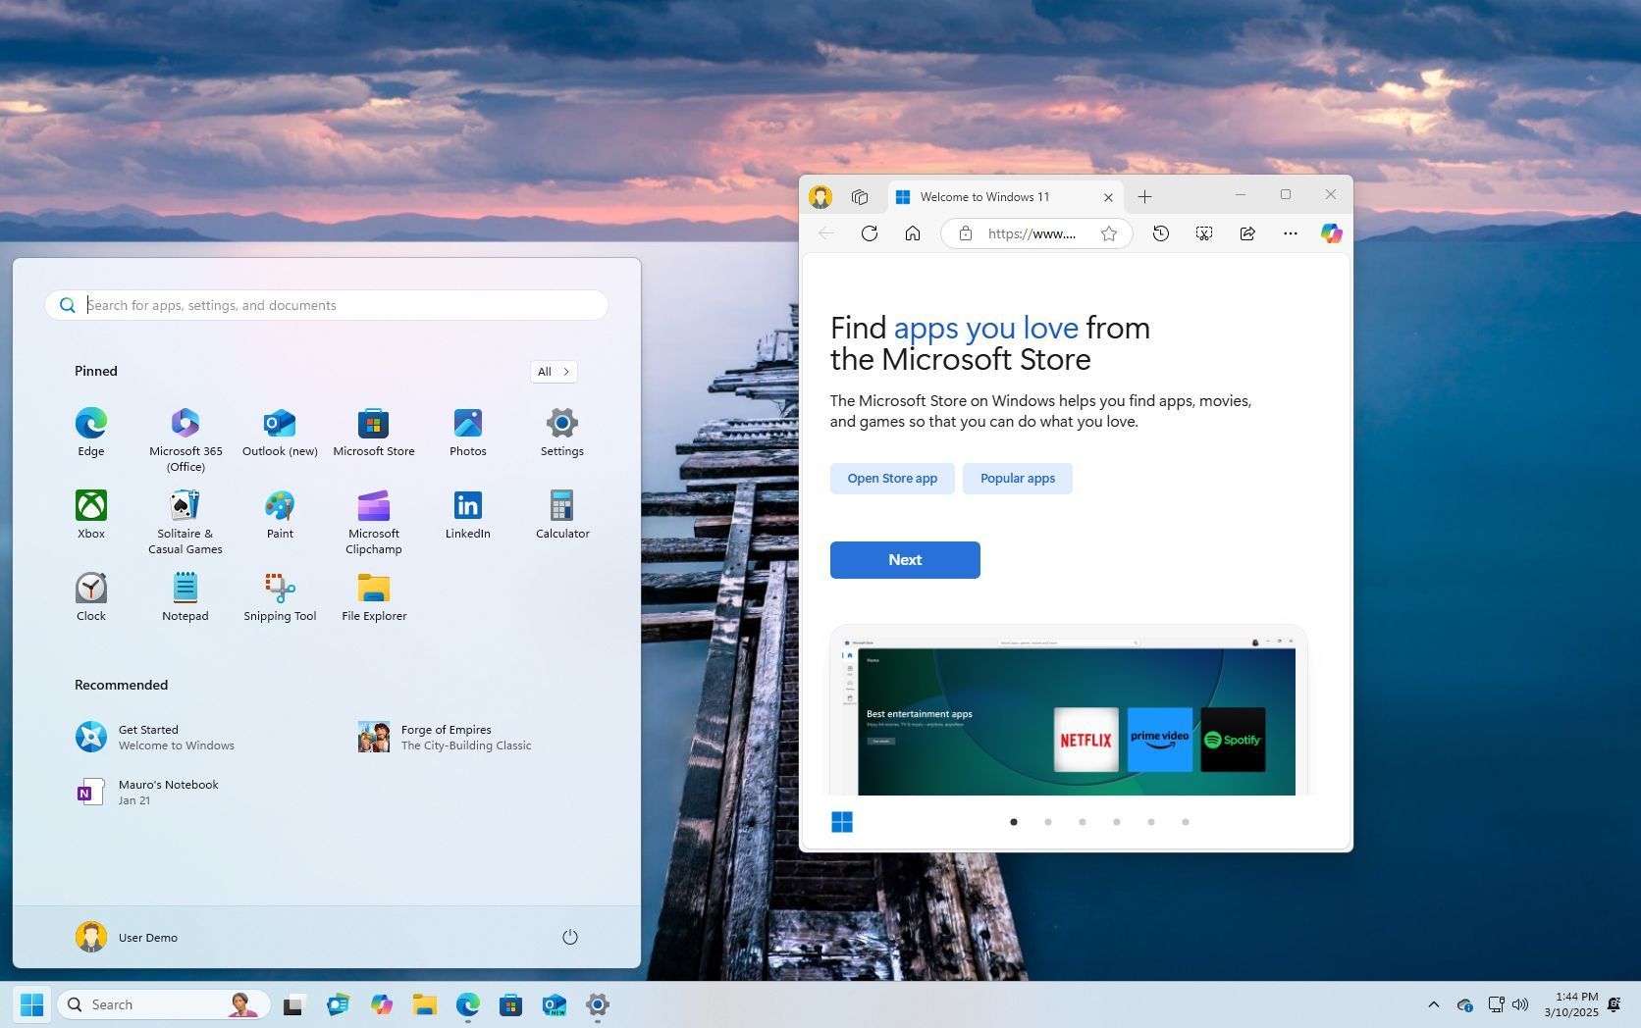Launch the Clock app
Image resolution: width=1641 pixels, height=1028 pixels.
click(x=90, y=596)
